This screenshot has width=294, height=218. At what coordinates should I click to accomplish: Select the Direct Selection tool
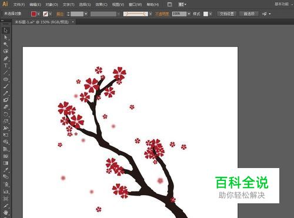(x=6, y=37)
